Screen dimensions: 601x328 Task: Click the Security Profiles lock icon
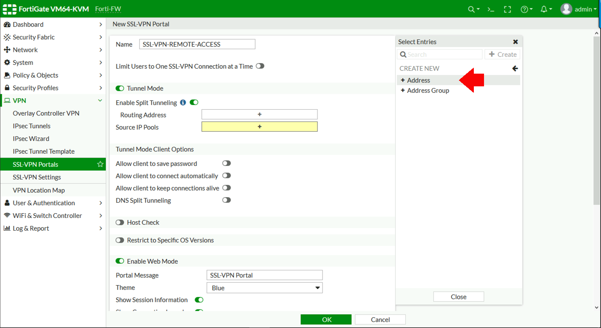point(7,88)
